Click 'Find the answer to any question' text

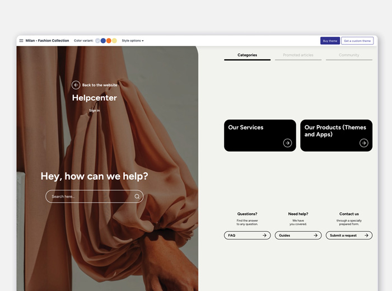[x=248, y=222]
